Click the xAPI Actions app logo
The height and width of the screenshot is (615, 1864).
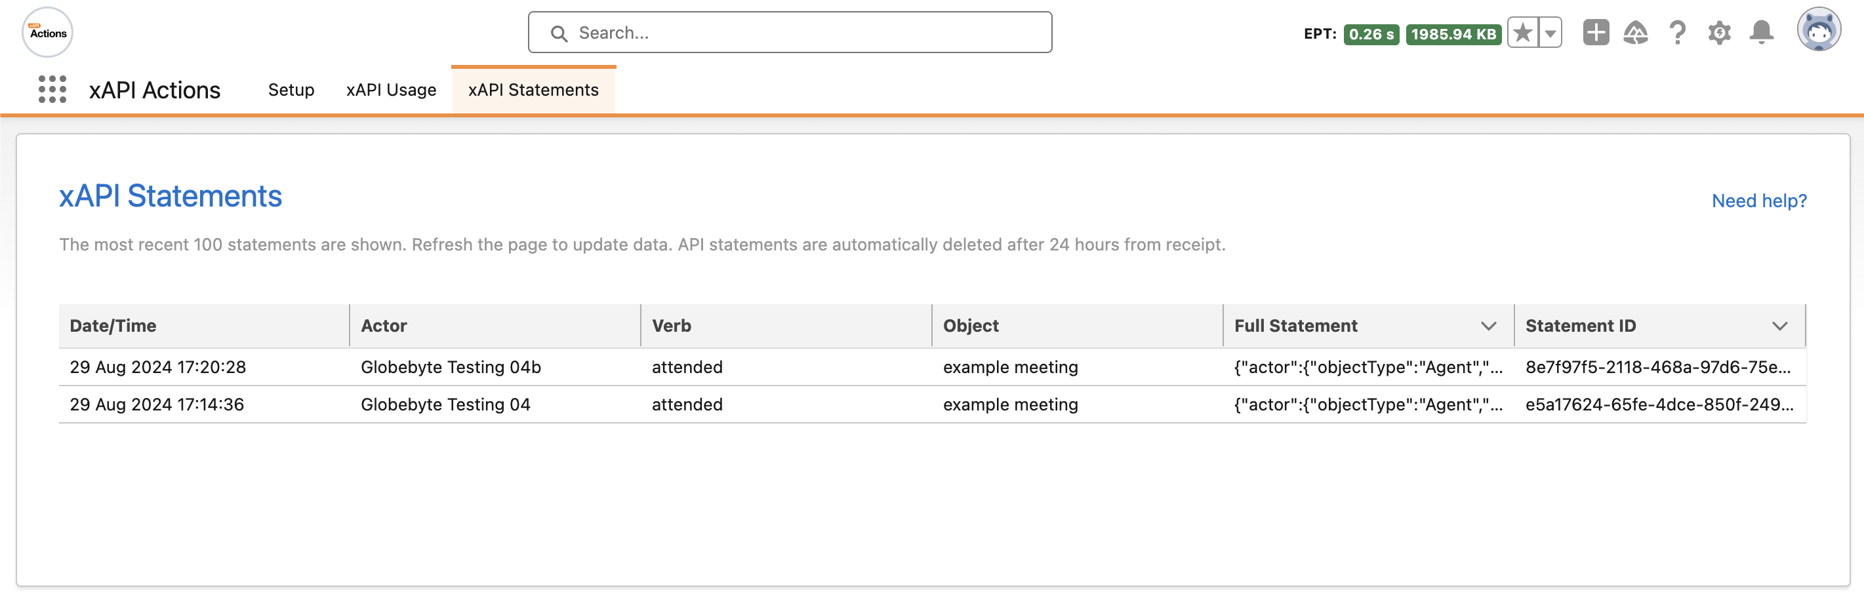pyautogui.click(x=48, y=33)
